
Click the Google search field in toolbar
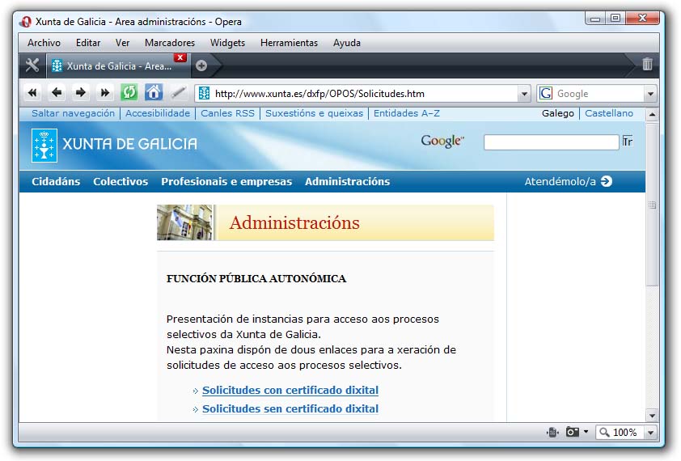coord(599,94)
